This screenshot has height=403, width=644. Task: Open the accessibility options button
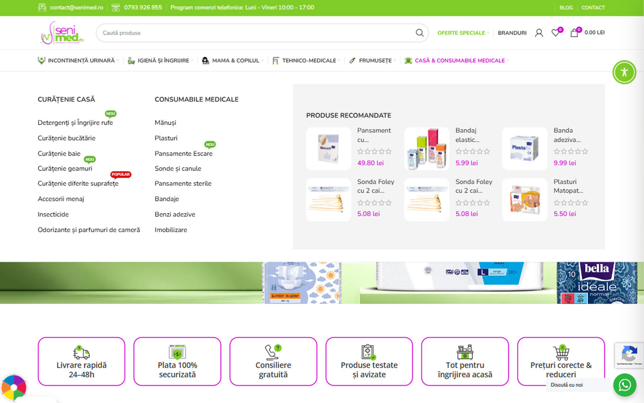coord(624,72)
